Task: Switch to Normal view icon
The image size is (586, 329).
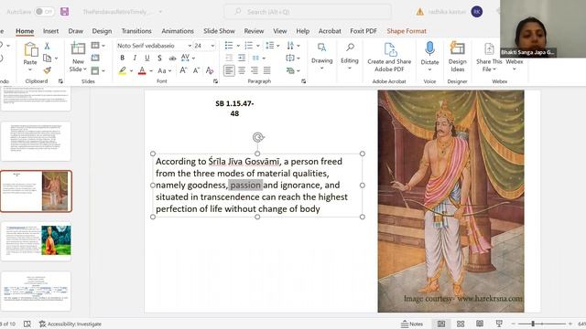Action: (441, 324)
